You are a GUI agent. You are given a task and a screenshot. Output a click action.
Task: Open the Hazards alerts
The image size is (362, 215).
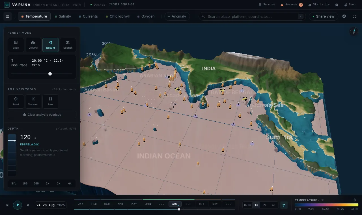point(292,5)
